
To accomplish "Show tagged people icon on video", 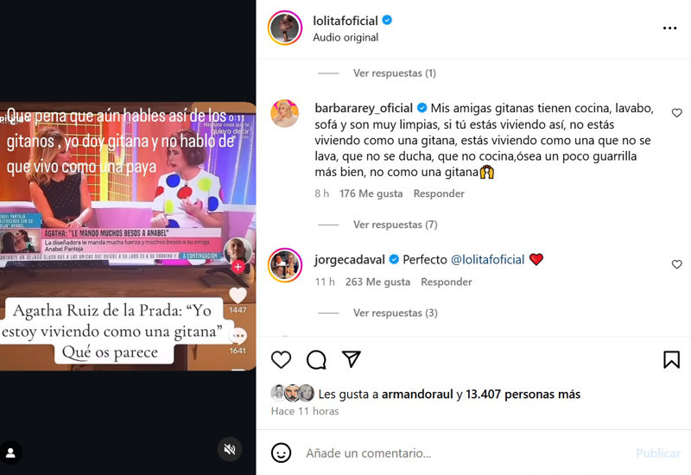I will click(11, 453).
